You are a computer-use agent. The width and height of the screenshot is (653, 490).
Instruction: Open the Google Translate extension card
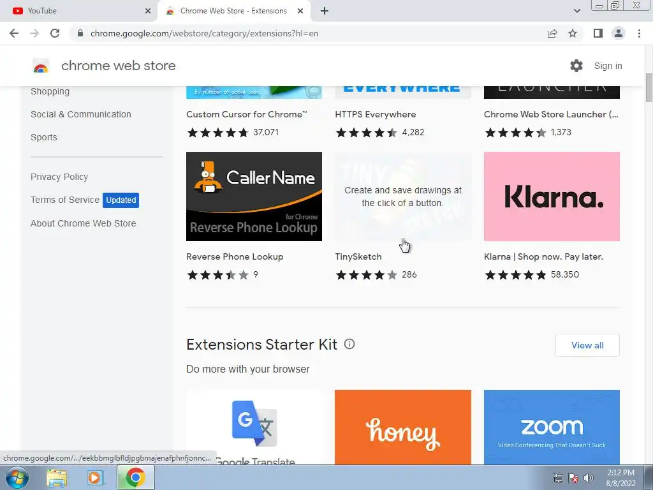[254, 427]
